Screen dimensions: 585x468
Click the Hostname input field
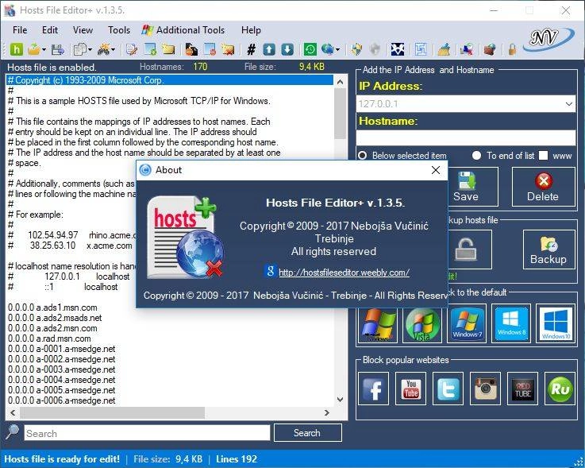point(466,137)
